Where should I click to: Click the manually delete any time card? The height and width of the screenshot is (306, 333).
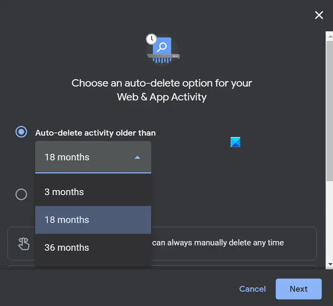click(162, 244)
